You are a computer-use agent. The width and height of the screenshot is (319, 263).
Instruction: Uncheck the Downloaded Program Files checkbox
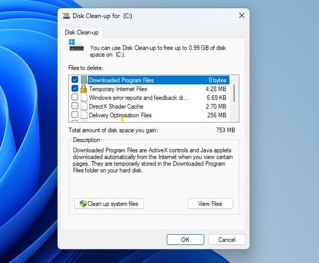[x=75, y=80]
